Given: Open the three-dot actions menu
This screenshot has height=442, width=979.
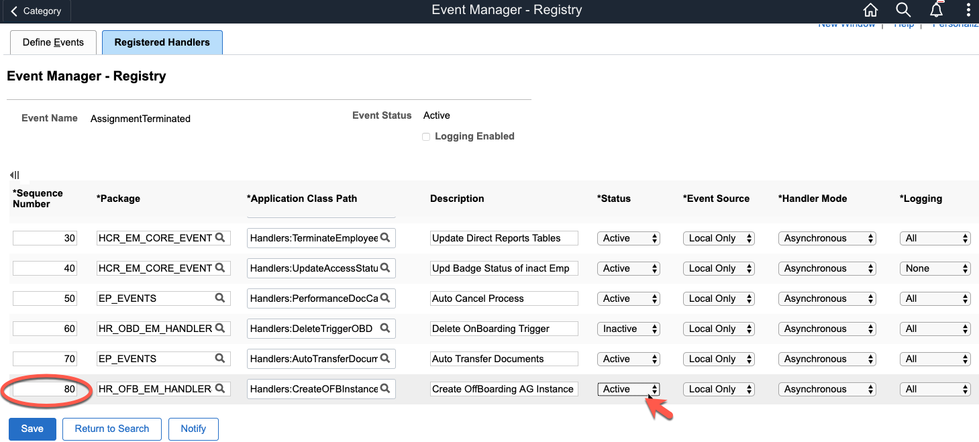Looking at the screenshot, I should point(968,10).
